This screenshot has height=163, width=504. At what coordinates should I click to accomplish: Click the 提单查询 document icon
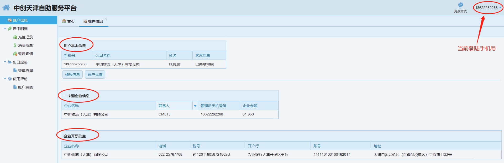click(x=15, y=71)
